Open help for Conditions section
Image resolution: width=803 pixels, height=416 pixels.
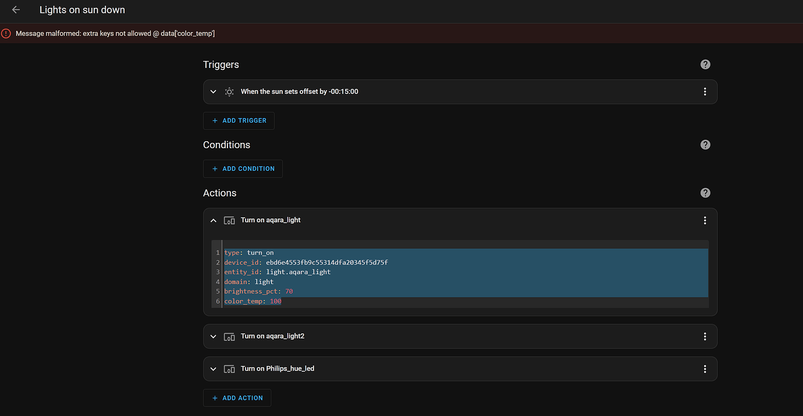705,145
